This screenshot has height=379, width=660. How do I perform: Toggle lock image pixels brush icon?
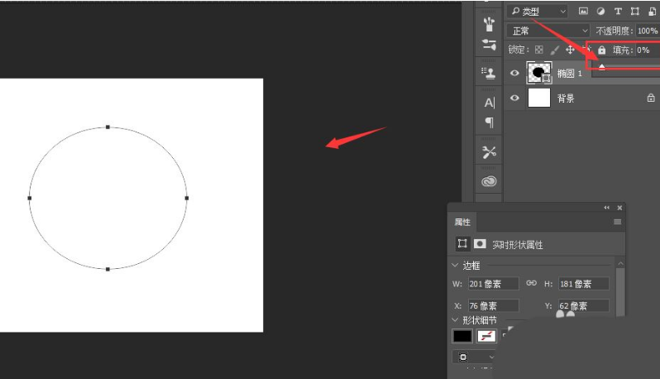pyautogui.click(x=555, y=50)
